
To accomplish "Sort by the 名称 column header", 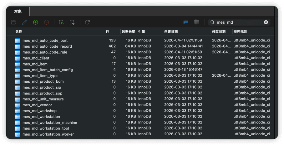I will pyautogui.click(x=19, y=31).
